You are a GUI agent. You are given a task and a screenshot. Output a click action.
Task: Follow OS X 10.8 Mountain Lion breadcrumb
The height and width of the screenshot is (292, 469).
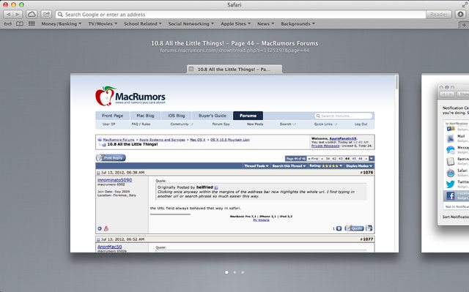point(229,140)
